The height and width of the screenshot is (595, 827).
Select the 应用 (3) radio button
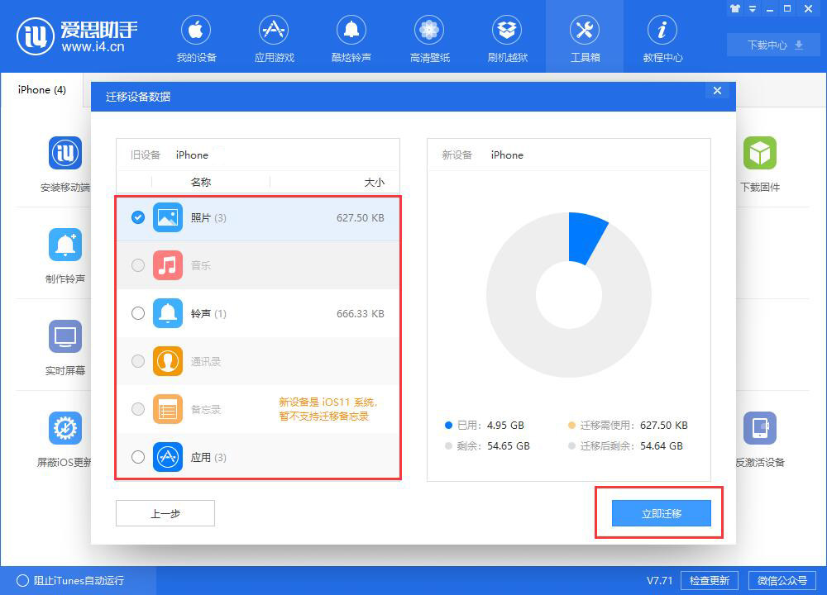tap(138, 457)
